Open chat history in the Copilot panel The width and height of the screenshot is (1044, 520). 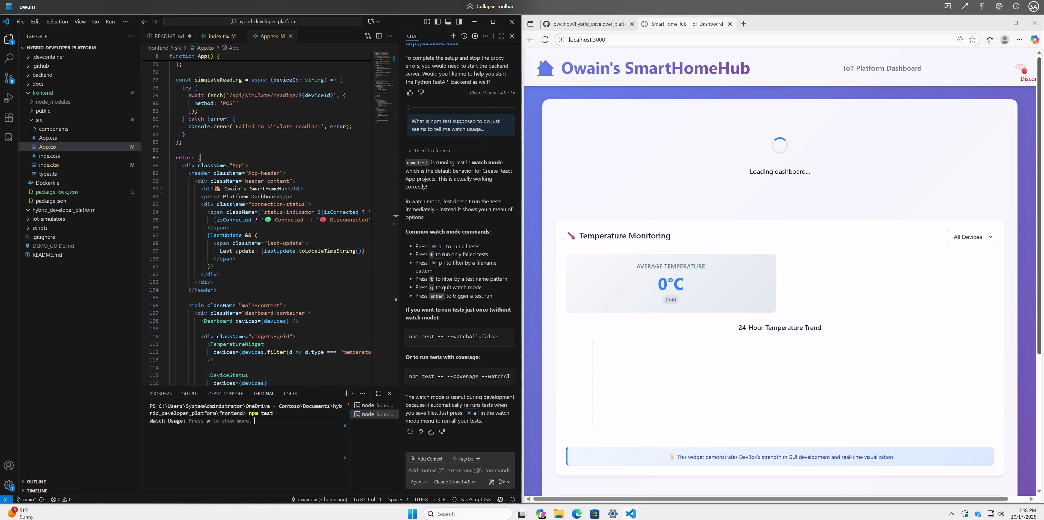pyautogui.click(x=465, y=36)
